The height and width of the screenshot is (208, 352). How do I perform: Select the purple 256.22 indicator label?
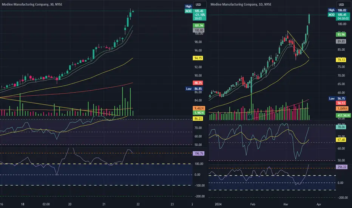[342, 167]
